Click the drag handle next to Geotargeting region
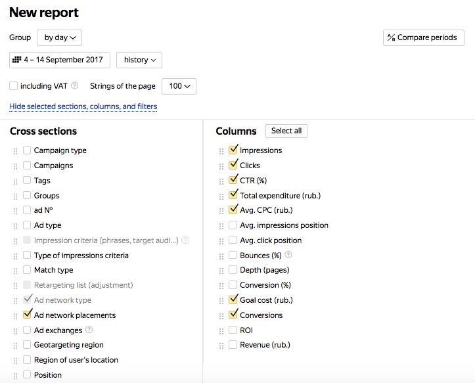475x383 pixels. [x=16, y=346]
